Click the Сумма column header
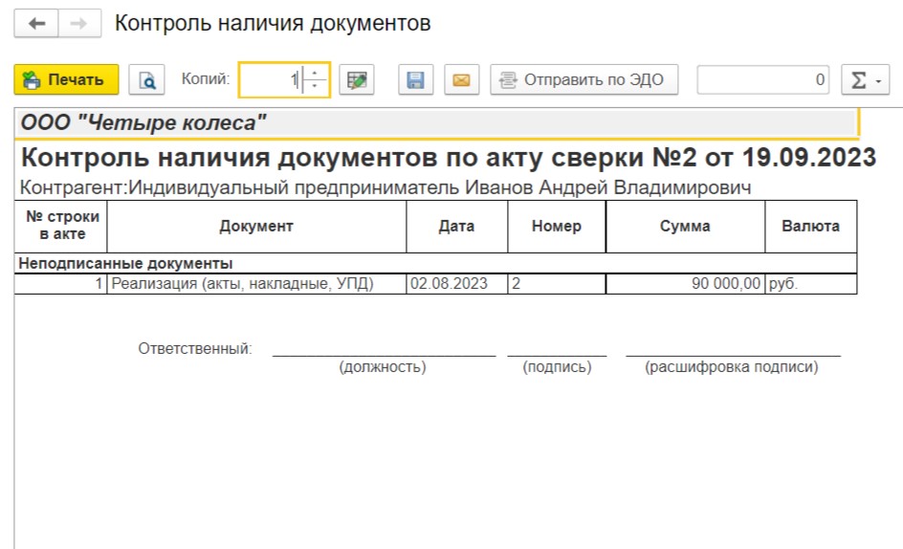The image size is (903, 549). [x=685, y=227]
